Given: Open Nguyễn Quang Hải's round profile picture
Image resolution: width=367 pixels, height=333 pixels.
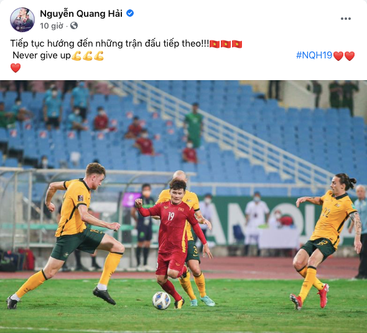Looking at the screenshot, I should [x=22, y=19].
